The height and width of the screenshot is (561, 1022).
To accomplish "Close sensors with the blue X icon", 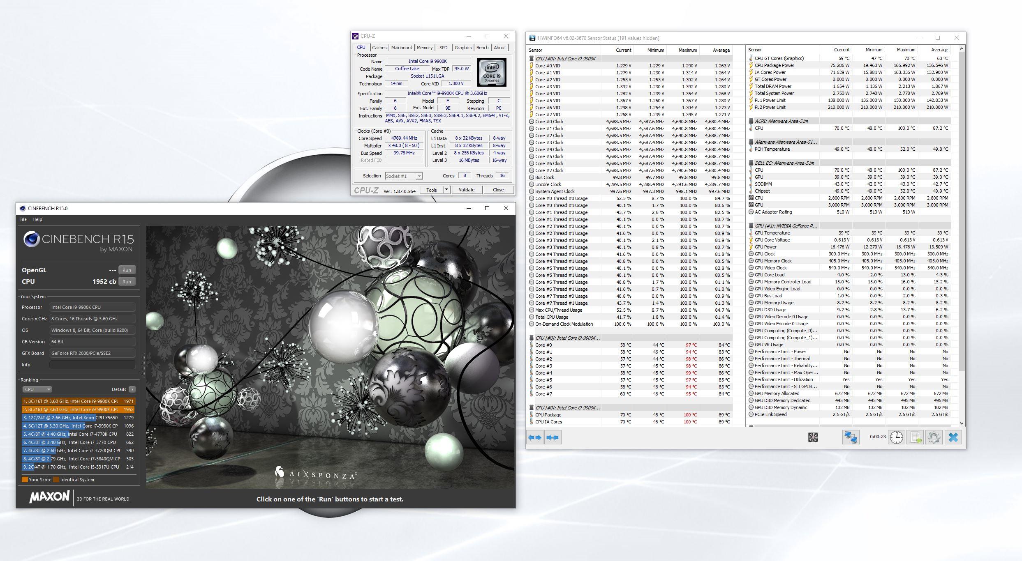I will tap(953, 437).
